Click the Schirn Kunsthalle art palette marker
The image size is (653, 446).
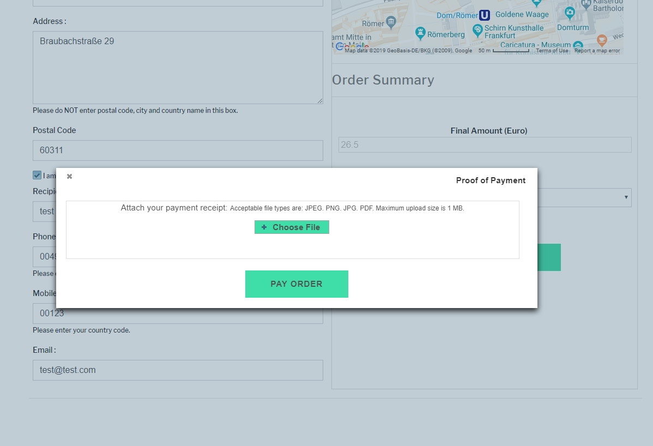point(477,29)
